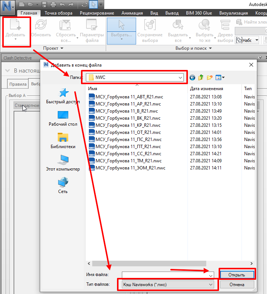The height and width of the screenshot is (294, 267).
Task: Click the Открыть button
Action: (x=237, y=275)
